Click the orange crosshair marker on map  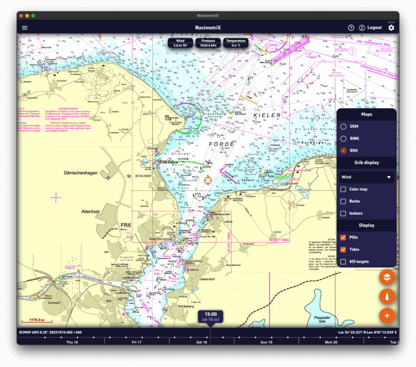pyautogui.click(x=208, y=180)
